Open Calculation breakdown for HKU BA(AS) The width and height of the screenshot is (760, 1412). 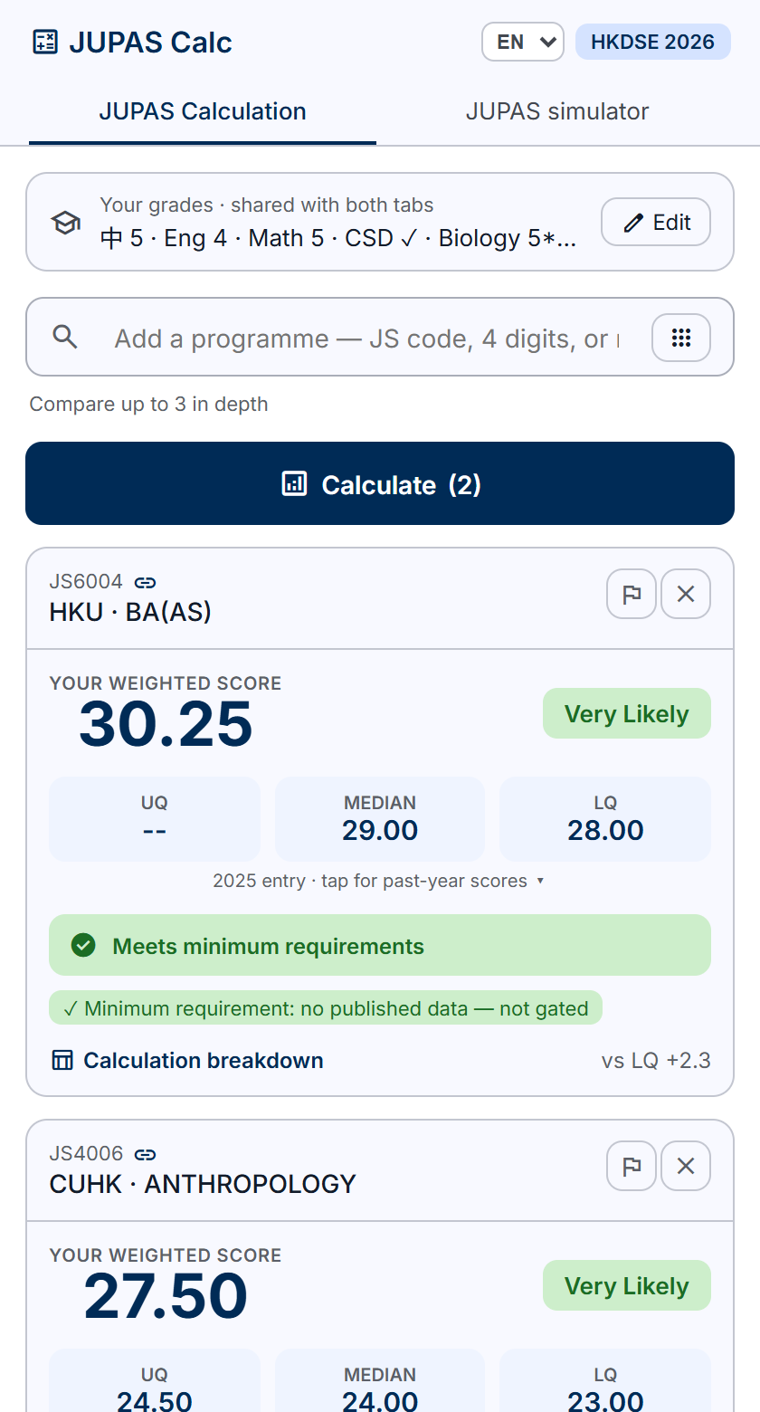188,1060
